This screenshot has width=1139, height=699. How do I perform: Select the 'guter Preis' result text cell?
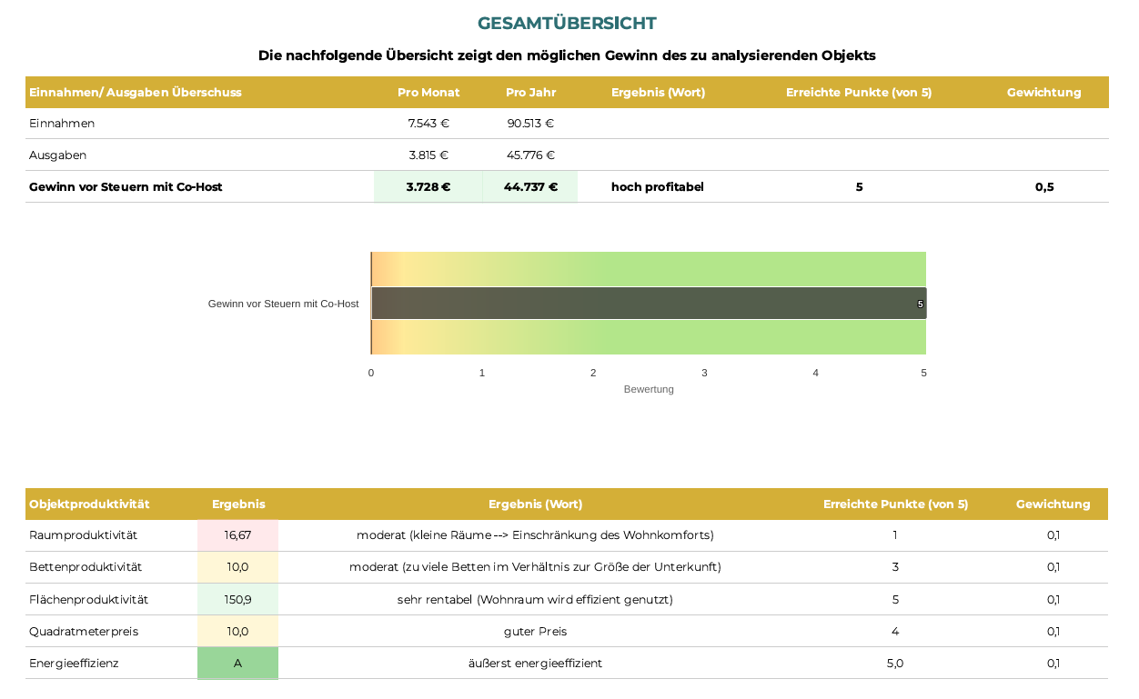click(x=535, y=632)
